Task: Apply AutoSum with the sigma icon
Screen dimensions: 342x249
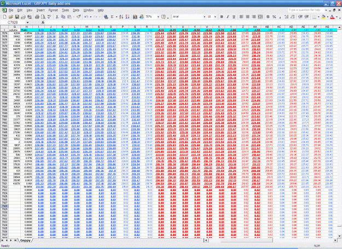Action: (112, 17)
